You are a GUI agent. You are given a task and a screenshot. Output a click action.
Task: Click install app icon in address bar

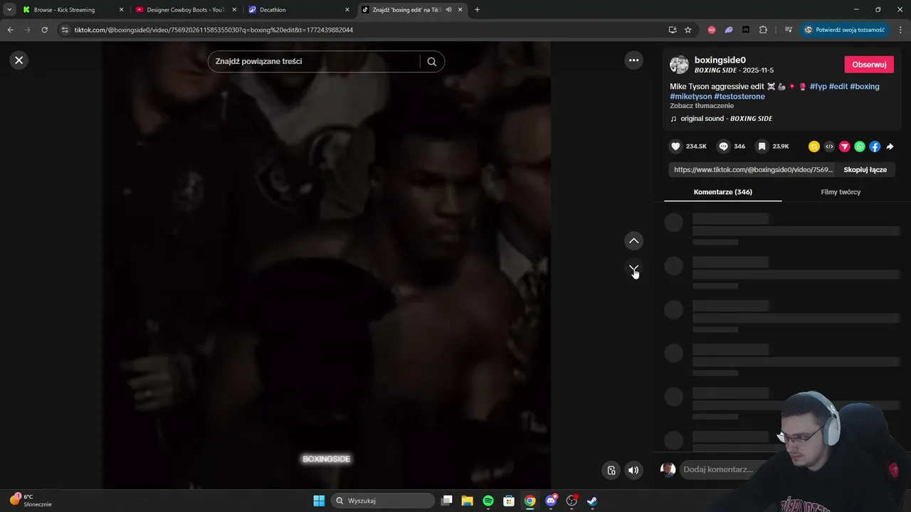[673, 30]
